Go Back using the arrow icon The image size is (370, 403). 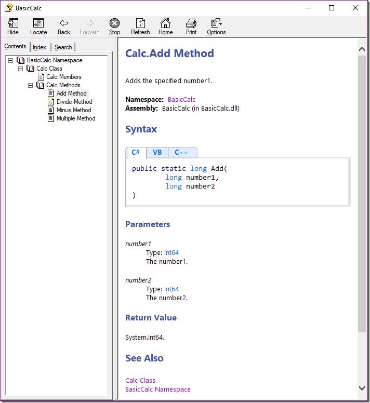click(x=63, y=23)
